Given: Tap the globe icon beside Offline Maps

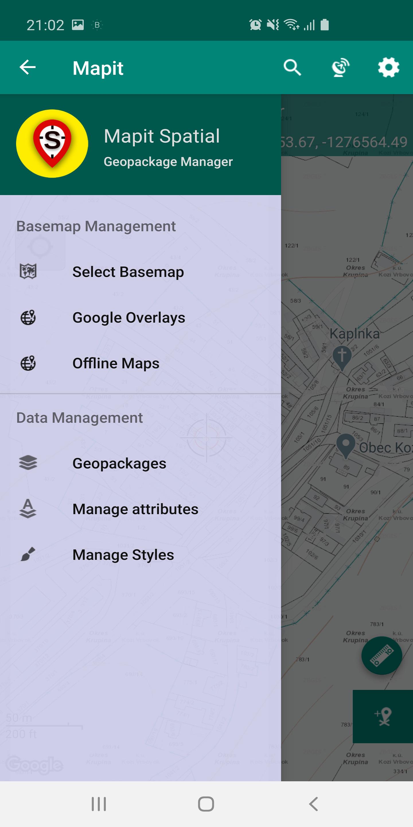Looking at the screenshot, I should coord(28,363).
